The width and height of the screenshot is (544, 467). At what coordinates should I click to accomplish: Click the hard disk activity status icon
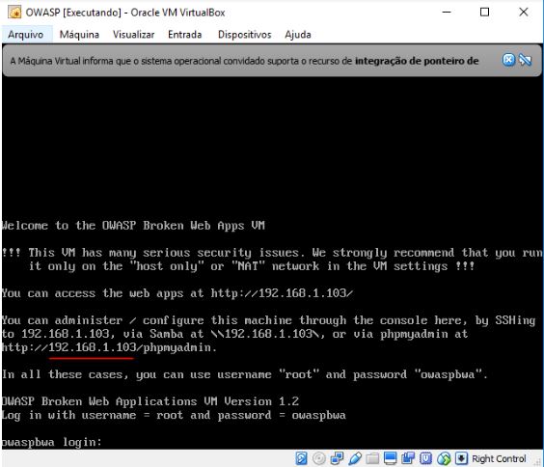coord(301,458)
